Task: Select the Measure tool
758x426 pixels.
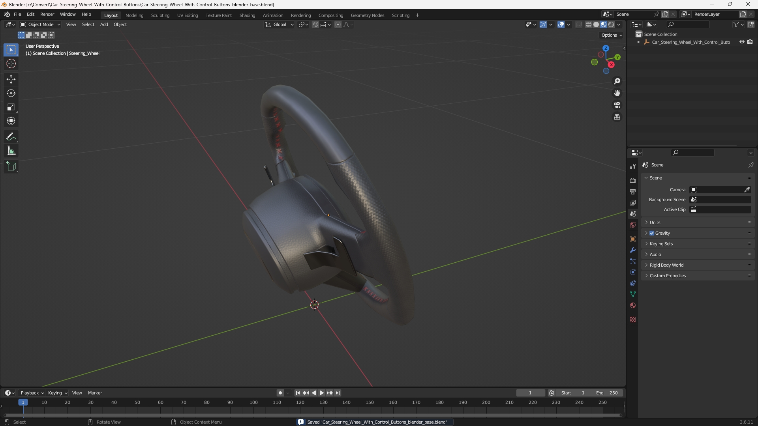Action: [x=11, y=151]
